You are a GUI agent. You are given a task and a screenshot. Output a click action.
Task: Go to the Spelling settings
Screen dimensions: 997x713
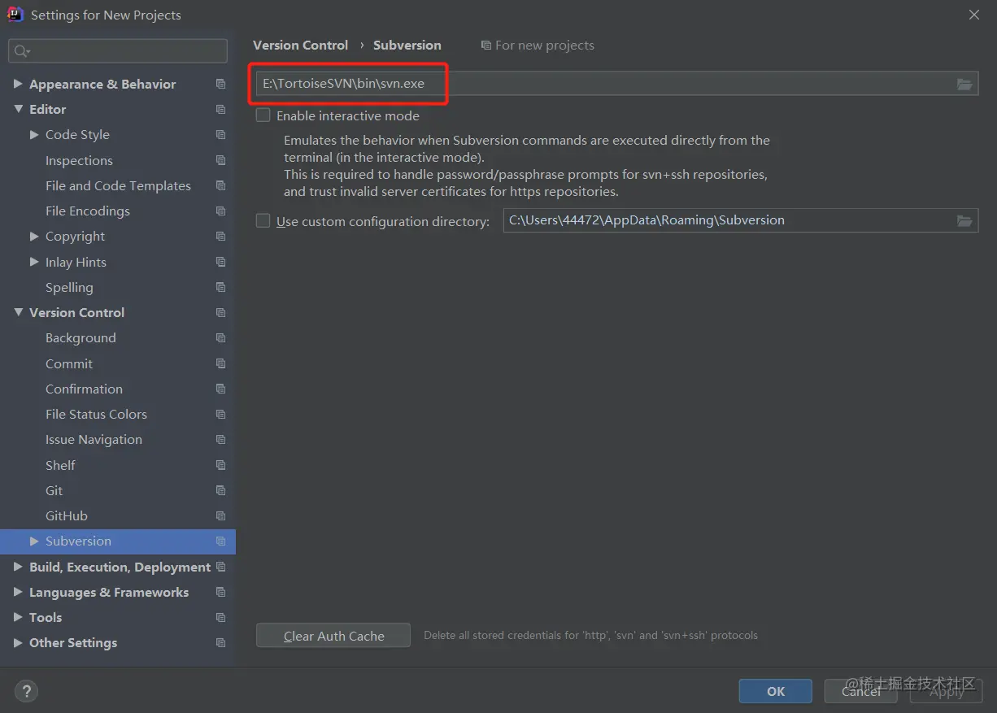[69, 287]
